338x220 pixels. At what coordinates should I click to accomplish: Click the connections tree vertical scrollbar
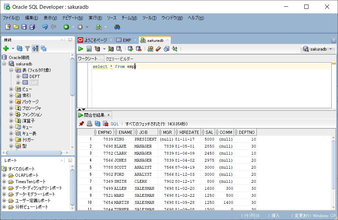[72, 77]
